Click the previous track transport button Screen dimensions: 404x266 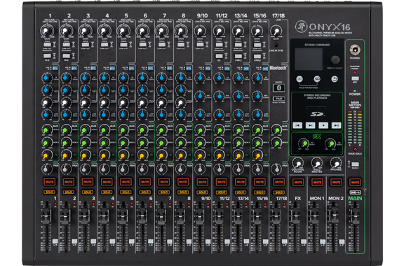(297, 125)
